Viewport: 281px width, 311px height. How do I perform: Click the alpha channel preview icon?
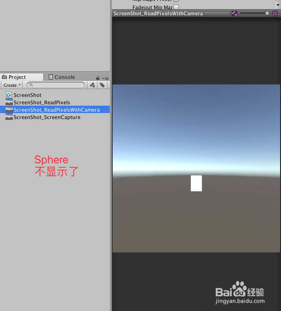[x=275, y=13]
